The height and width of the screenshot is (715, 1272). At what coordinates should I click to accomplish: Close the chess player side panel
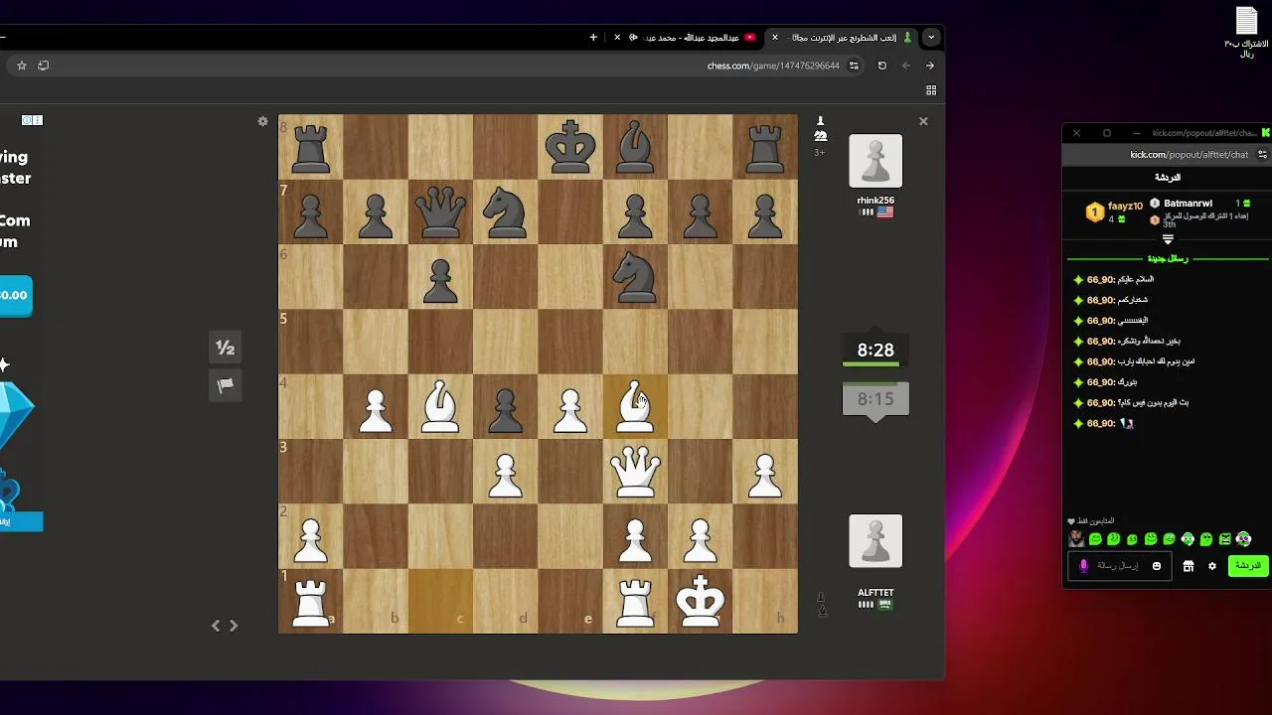(x=923, y=121)
